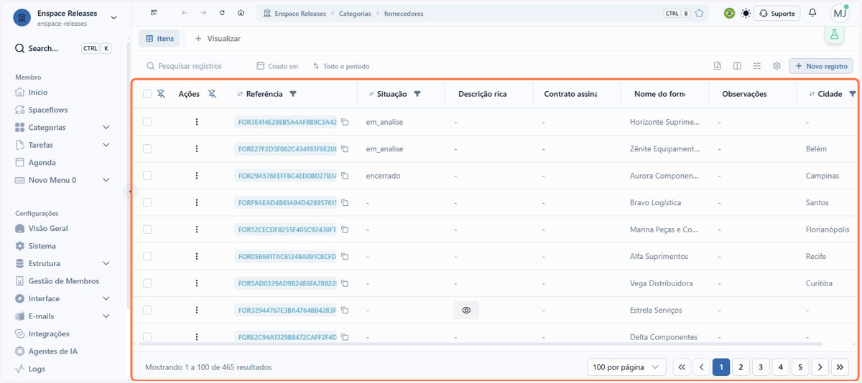This screenshot has width=862, height=383.
Task: Open Agentes de IA in sidebar
Action: click(x=52, y=351)
